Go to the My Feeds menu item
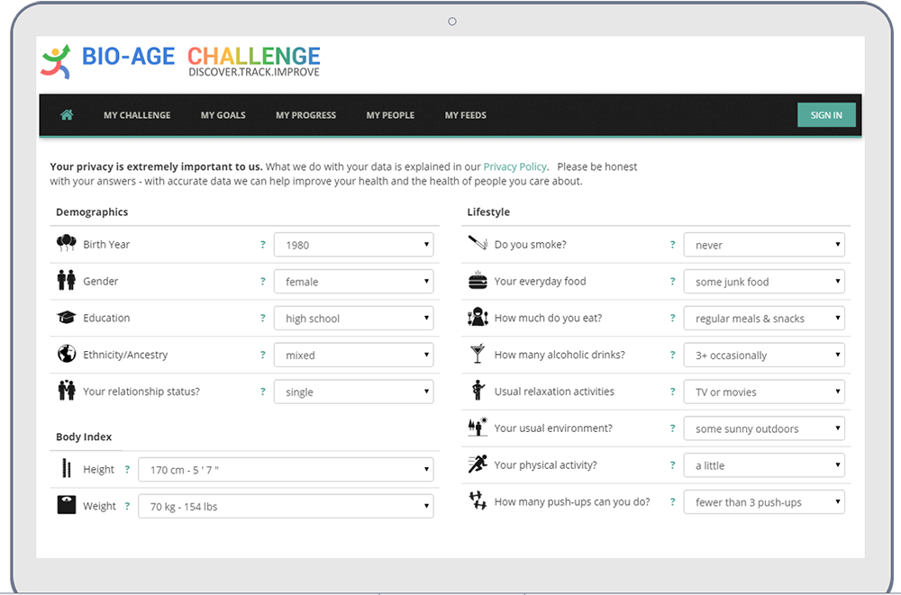Image resolution: width=901 pixels, height=595 pixels. click(466, 115)
